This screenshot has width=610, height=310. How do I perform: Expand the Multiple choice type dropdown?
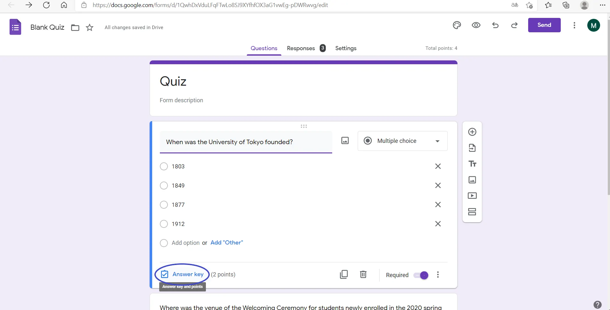[402, 141]
